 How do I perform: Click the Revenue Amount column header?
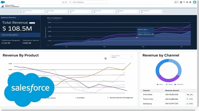tap(172, 90)
